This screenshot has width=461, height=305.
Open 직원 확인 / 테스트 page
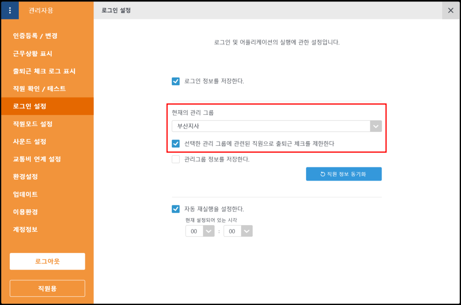coord(39,89)
